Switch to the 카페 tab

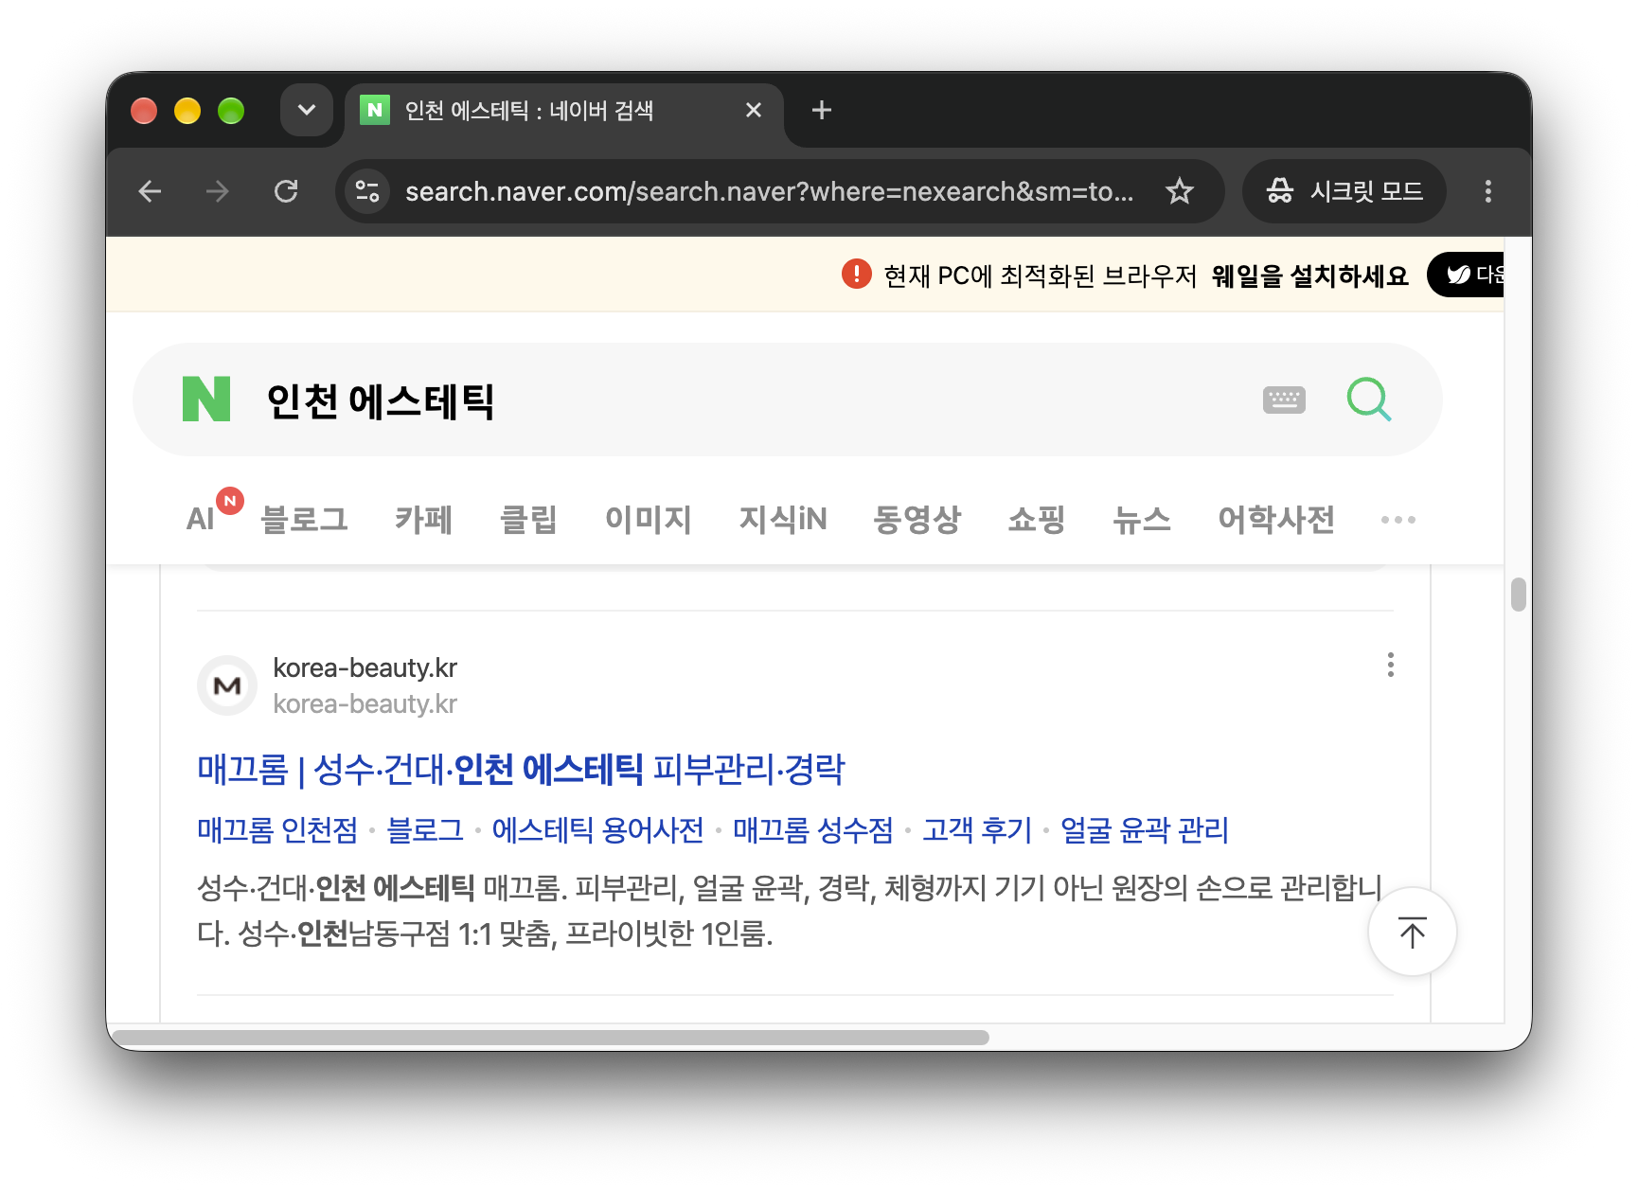pyautogui.click(x=423, y=519)
